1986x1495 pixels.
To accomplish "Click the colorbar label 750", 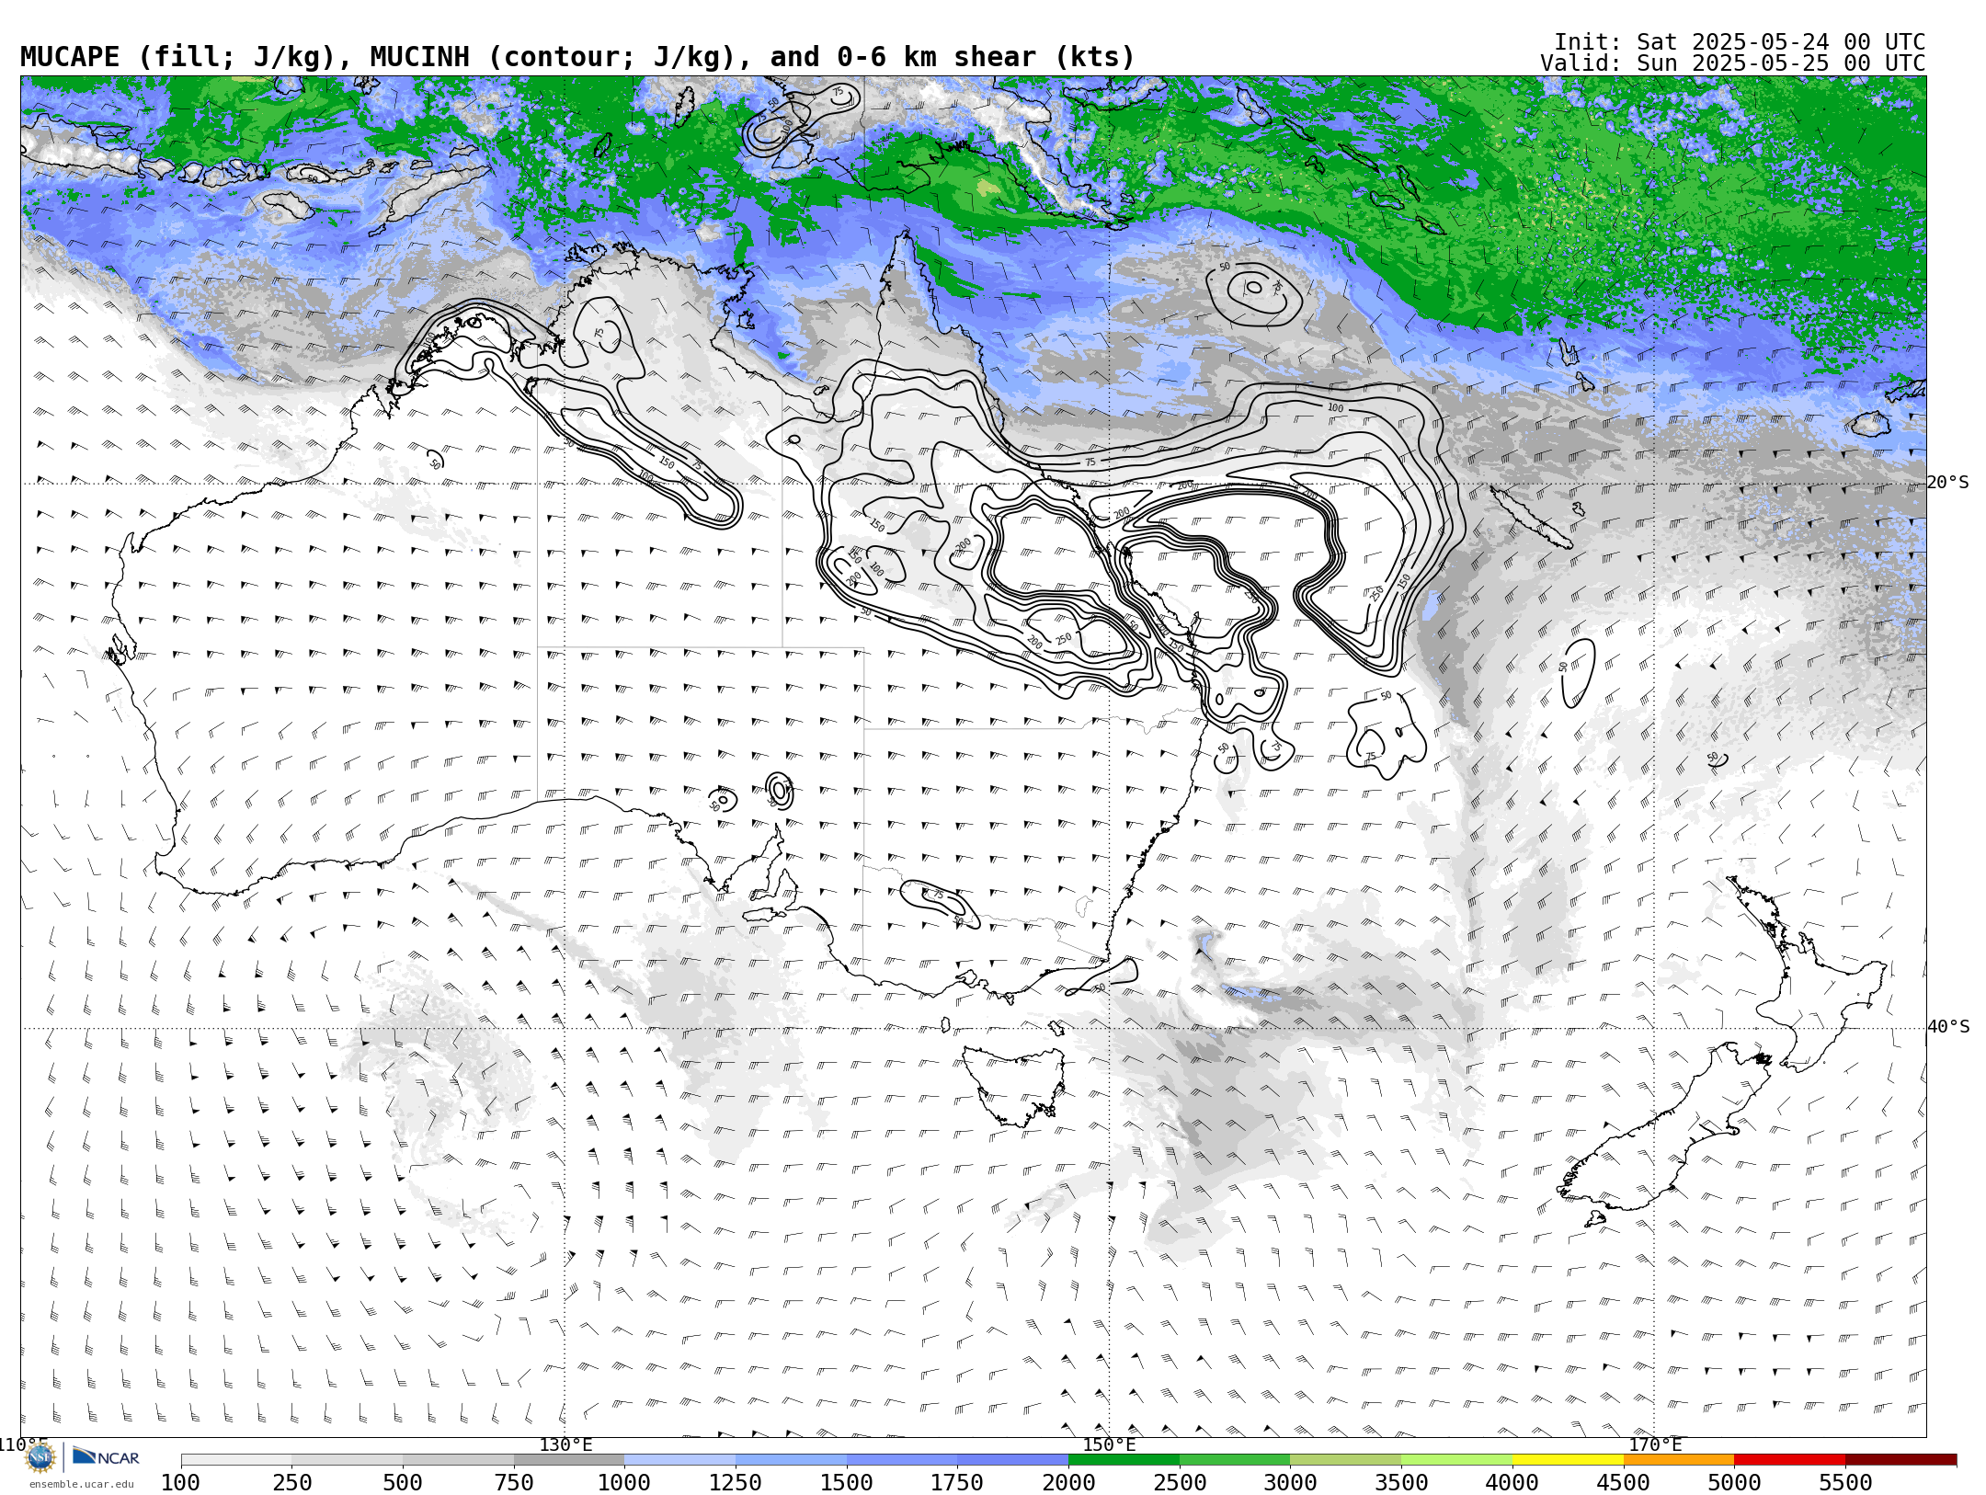I will point(514,1483).
